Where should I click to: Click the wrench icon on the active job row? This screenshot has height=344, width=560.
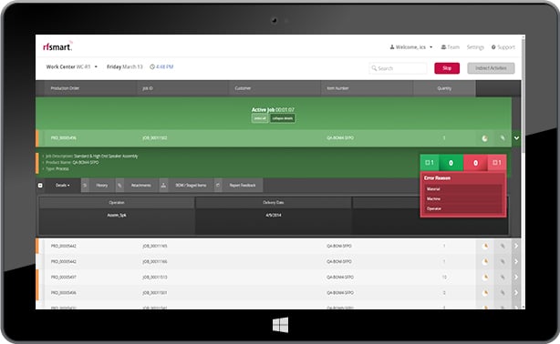coord(503,138)
